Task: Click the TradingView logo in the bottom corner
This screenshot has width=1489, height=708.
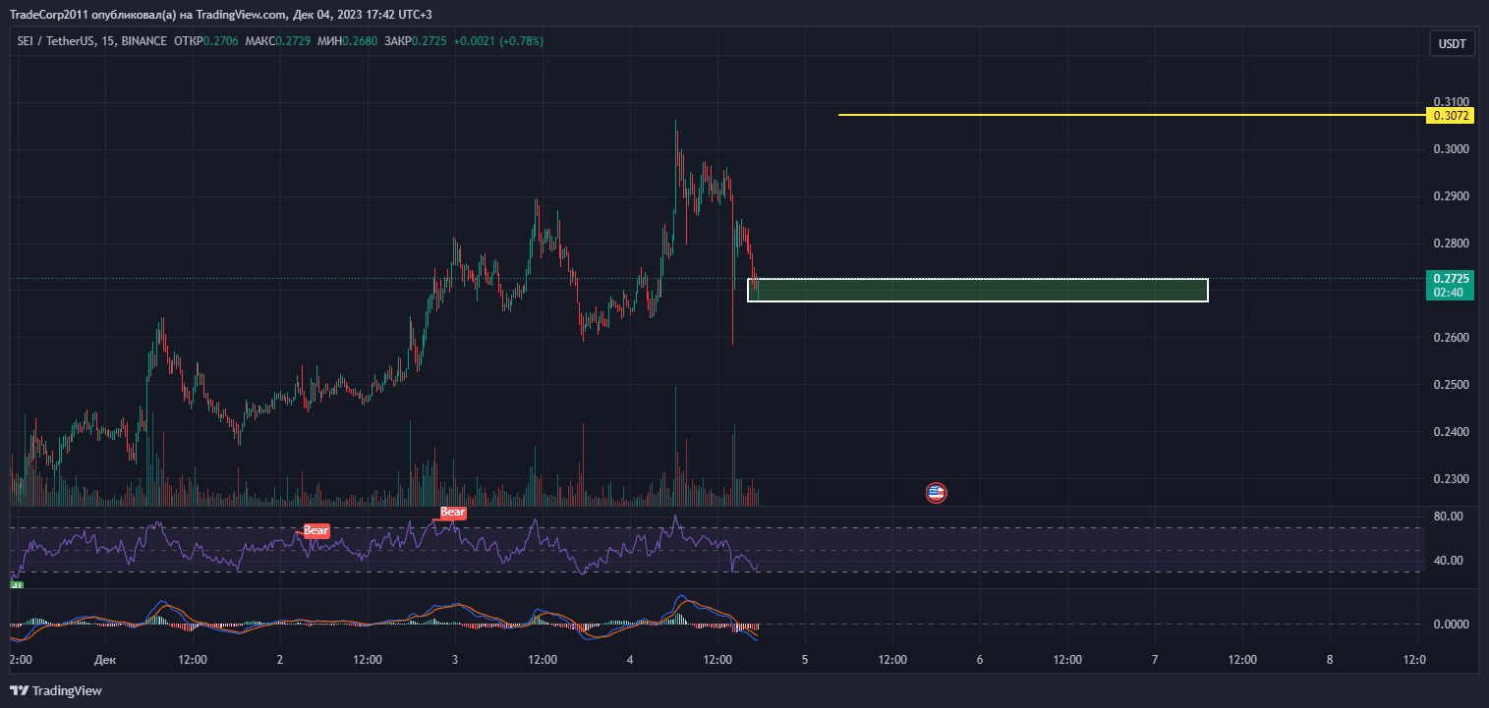Action: [x=54, y=690]
